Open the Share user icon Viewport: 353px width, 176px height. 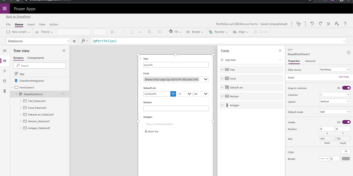click(337, 24)
